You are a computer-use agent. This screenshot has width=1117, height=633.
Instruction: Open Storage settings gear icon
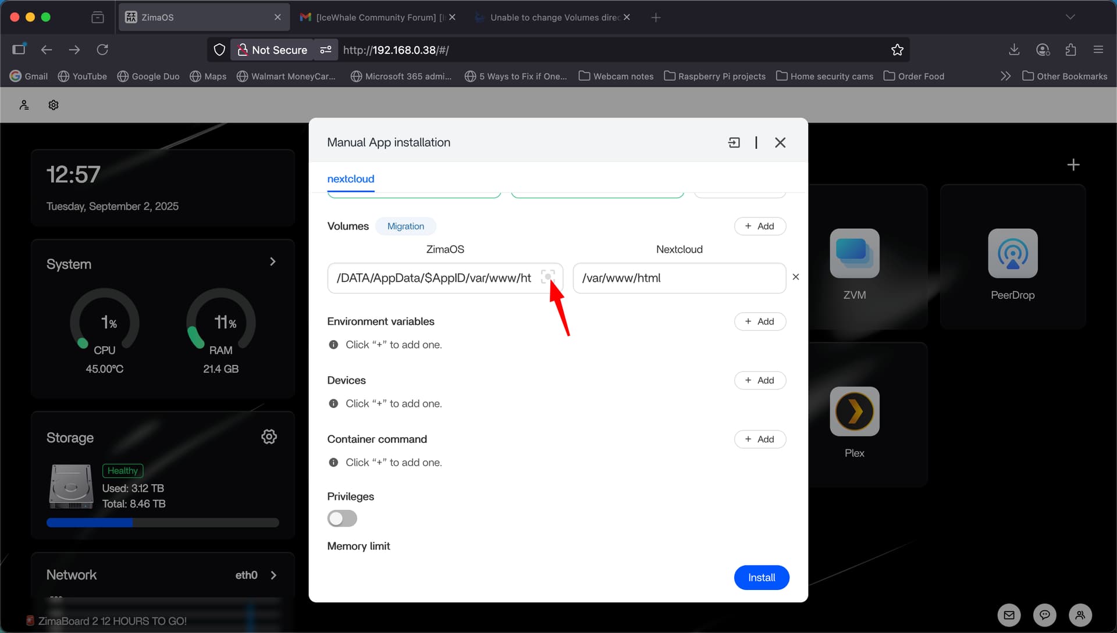click(269, 437)
